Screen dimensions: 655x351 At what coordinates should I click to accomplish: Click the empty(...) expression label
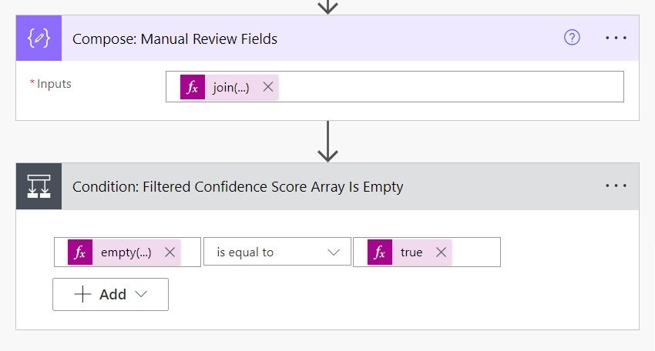coord(126,252)
